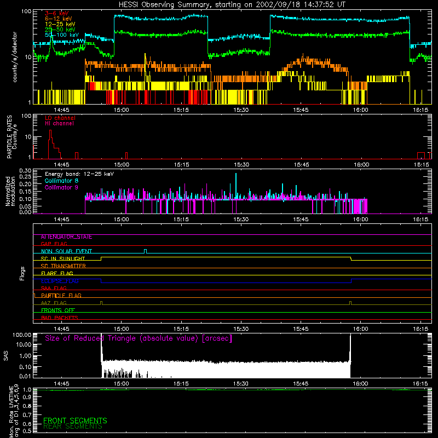Image resolution: width=438 pixels, height=438 pixels.
Task: Click the SC_IN_SUNLIGHT flag label
Action: 63,258
